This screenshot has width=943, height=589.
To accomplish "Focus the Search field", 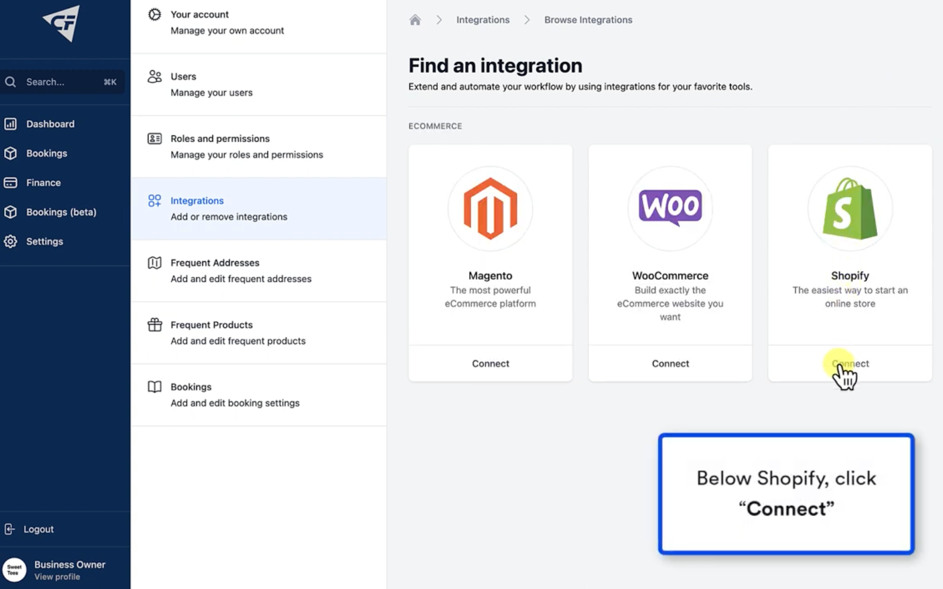I will [62, 82].
